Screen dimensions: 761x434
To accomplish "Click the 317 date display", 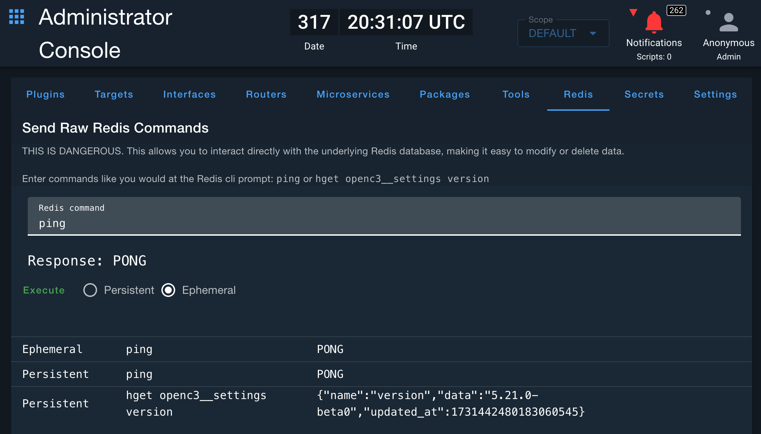I will [314, 22].
